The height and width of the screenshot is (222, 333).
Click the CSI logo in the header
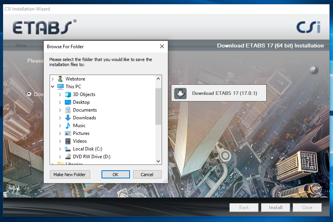(308, 27)
